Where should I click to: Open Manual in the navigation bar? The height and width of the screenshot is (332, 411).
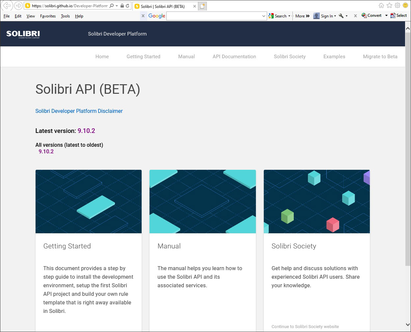pos(186,57)
